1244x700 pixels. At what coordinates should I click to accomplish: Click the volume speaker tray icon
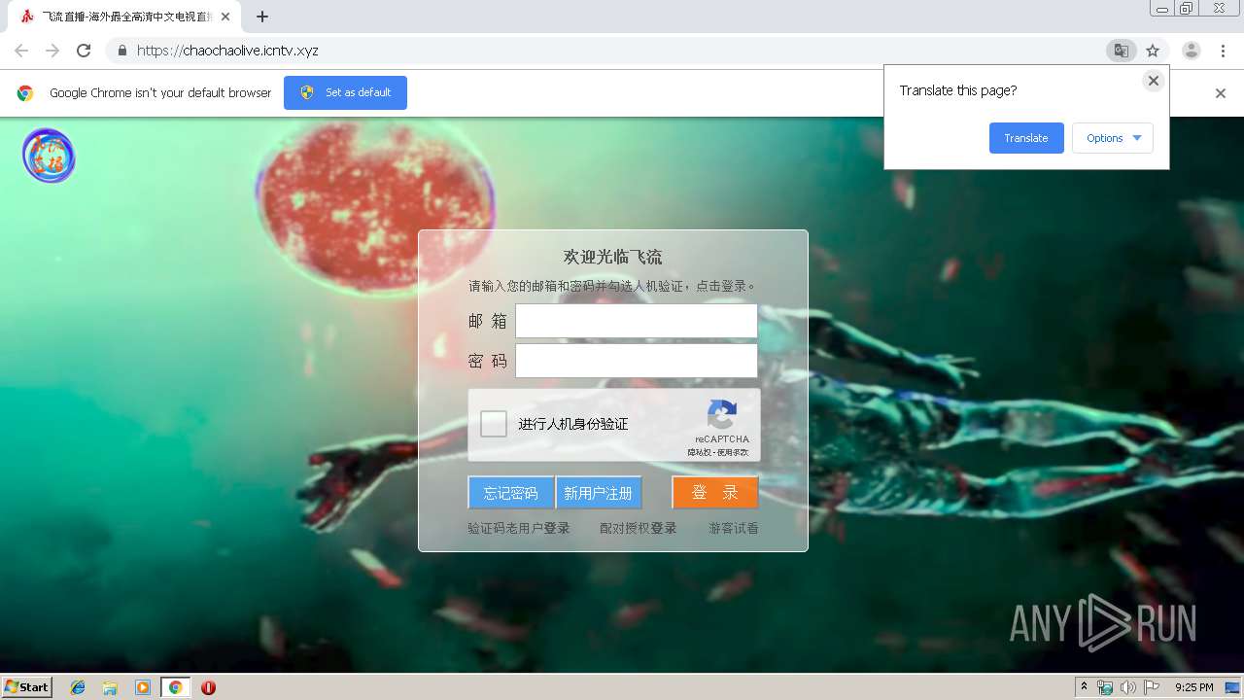click(1127, 687)
